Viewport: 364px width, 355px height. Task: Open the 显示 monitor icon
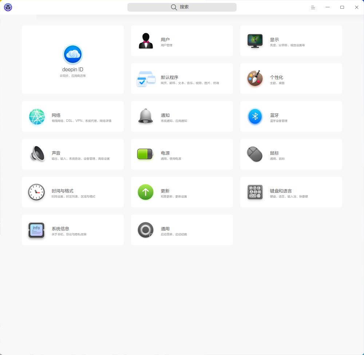[x=255, y=41]
